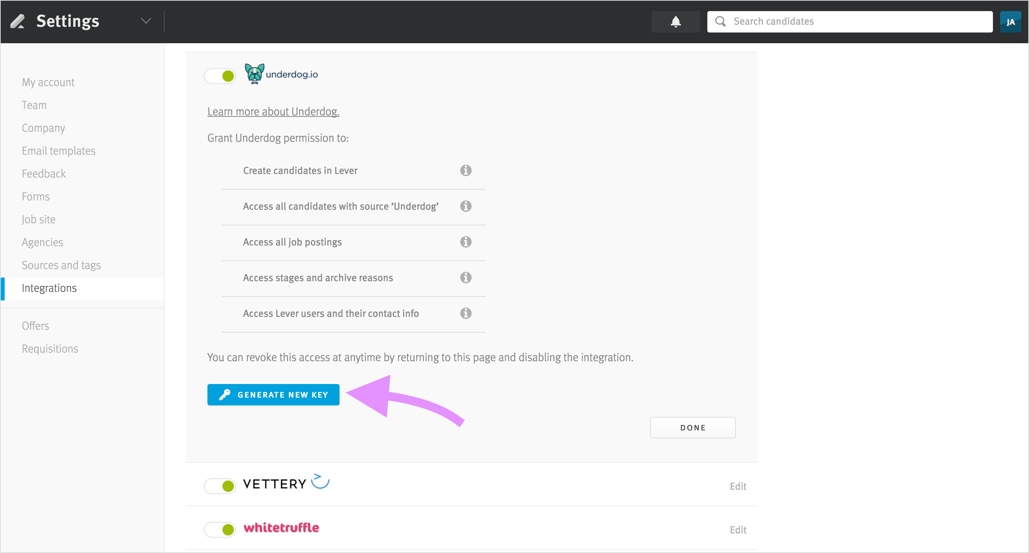Go to Sources and tags settings

pyautogui.click(x=61, y=265)
